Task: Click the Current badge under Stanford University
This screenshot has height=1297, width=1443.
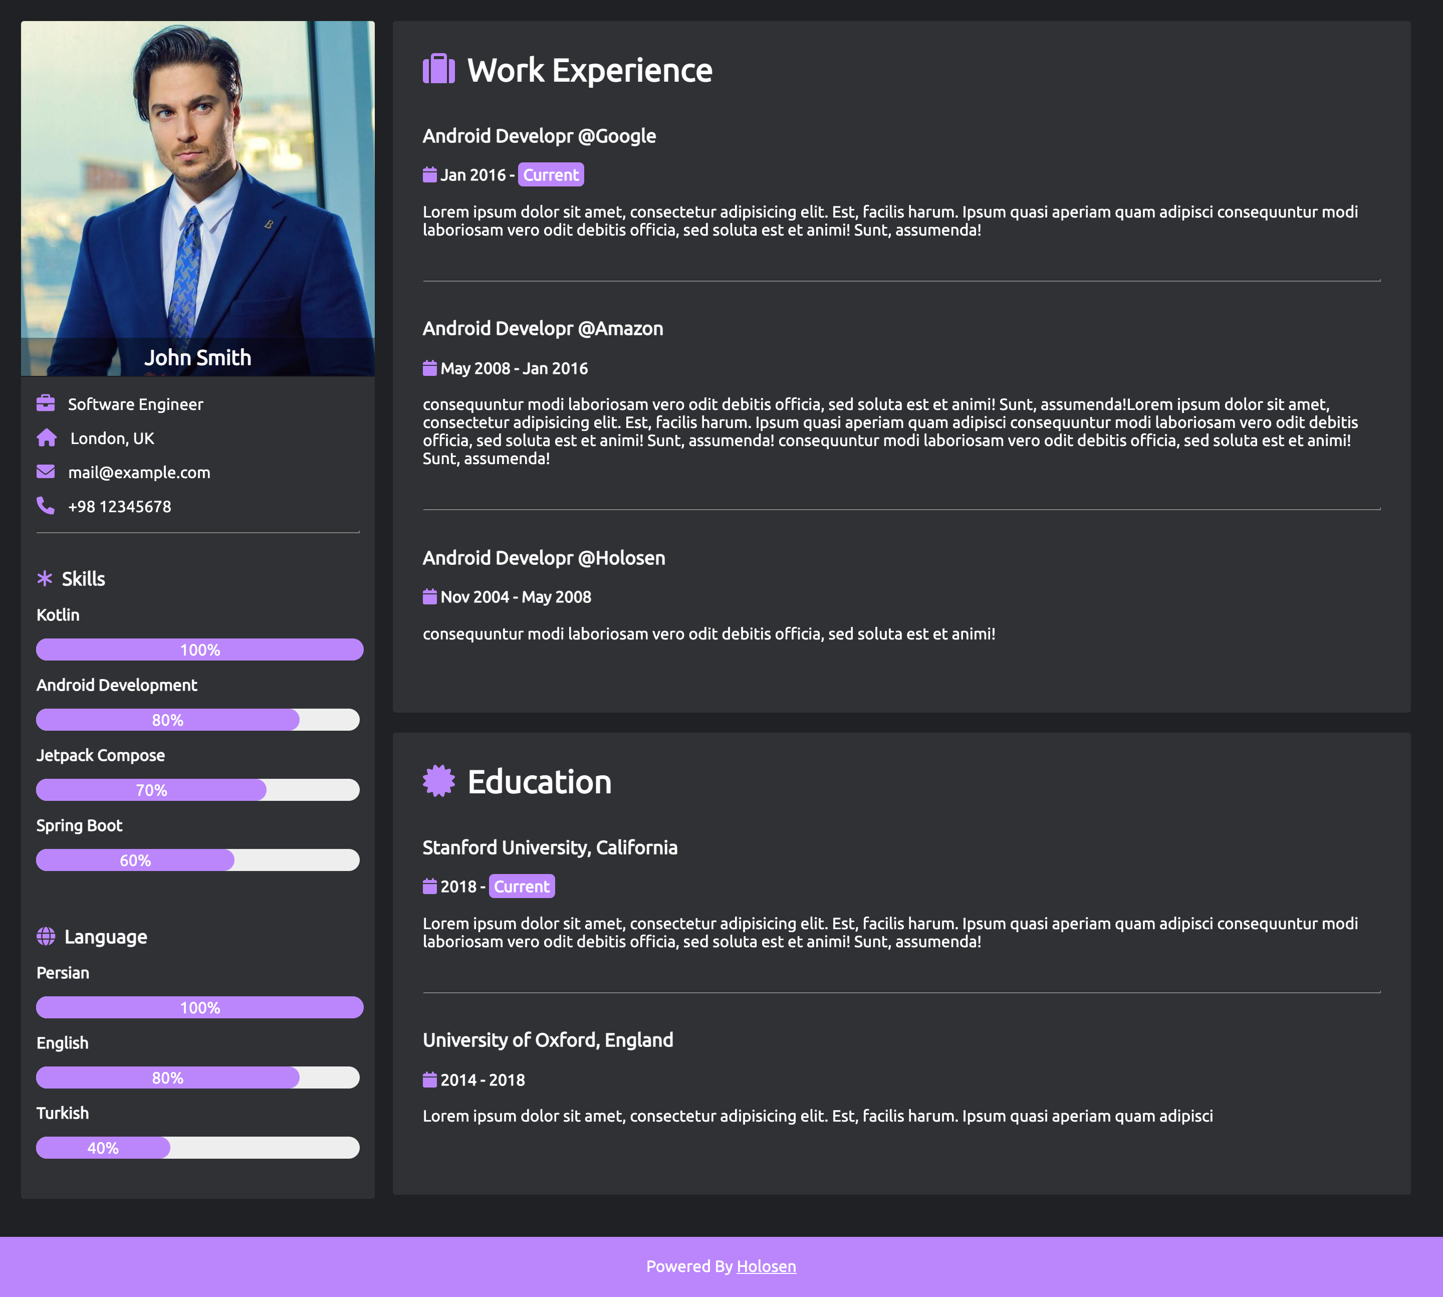Action: click(522, 887)
